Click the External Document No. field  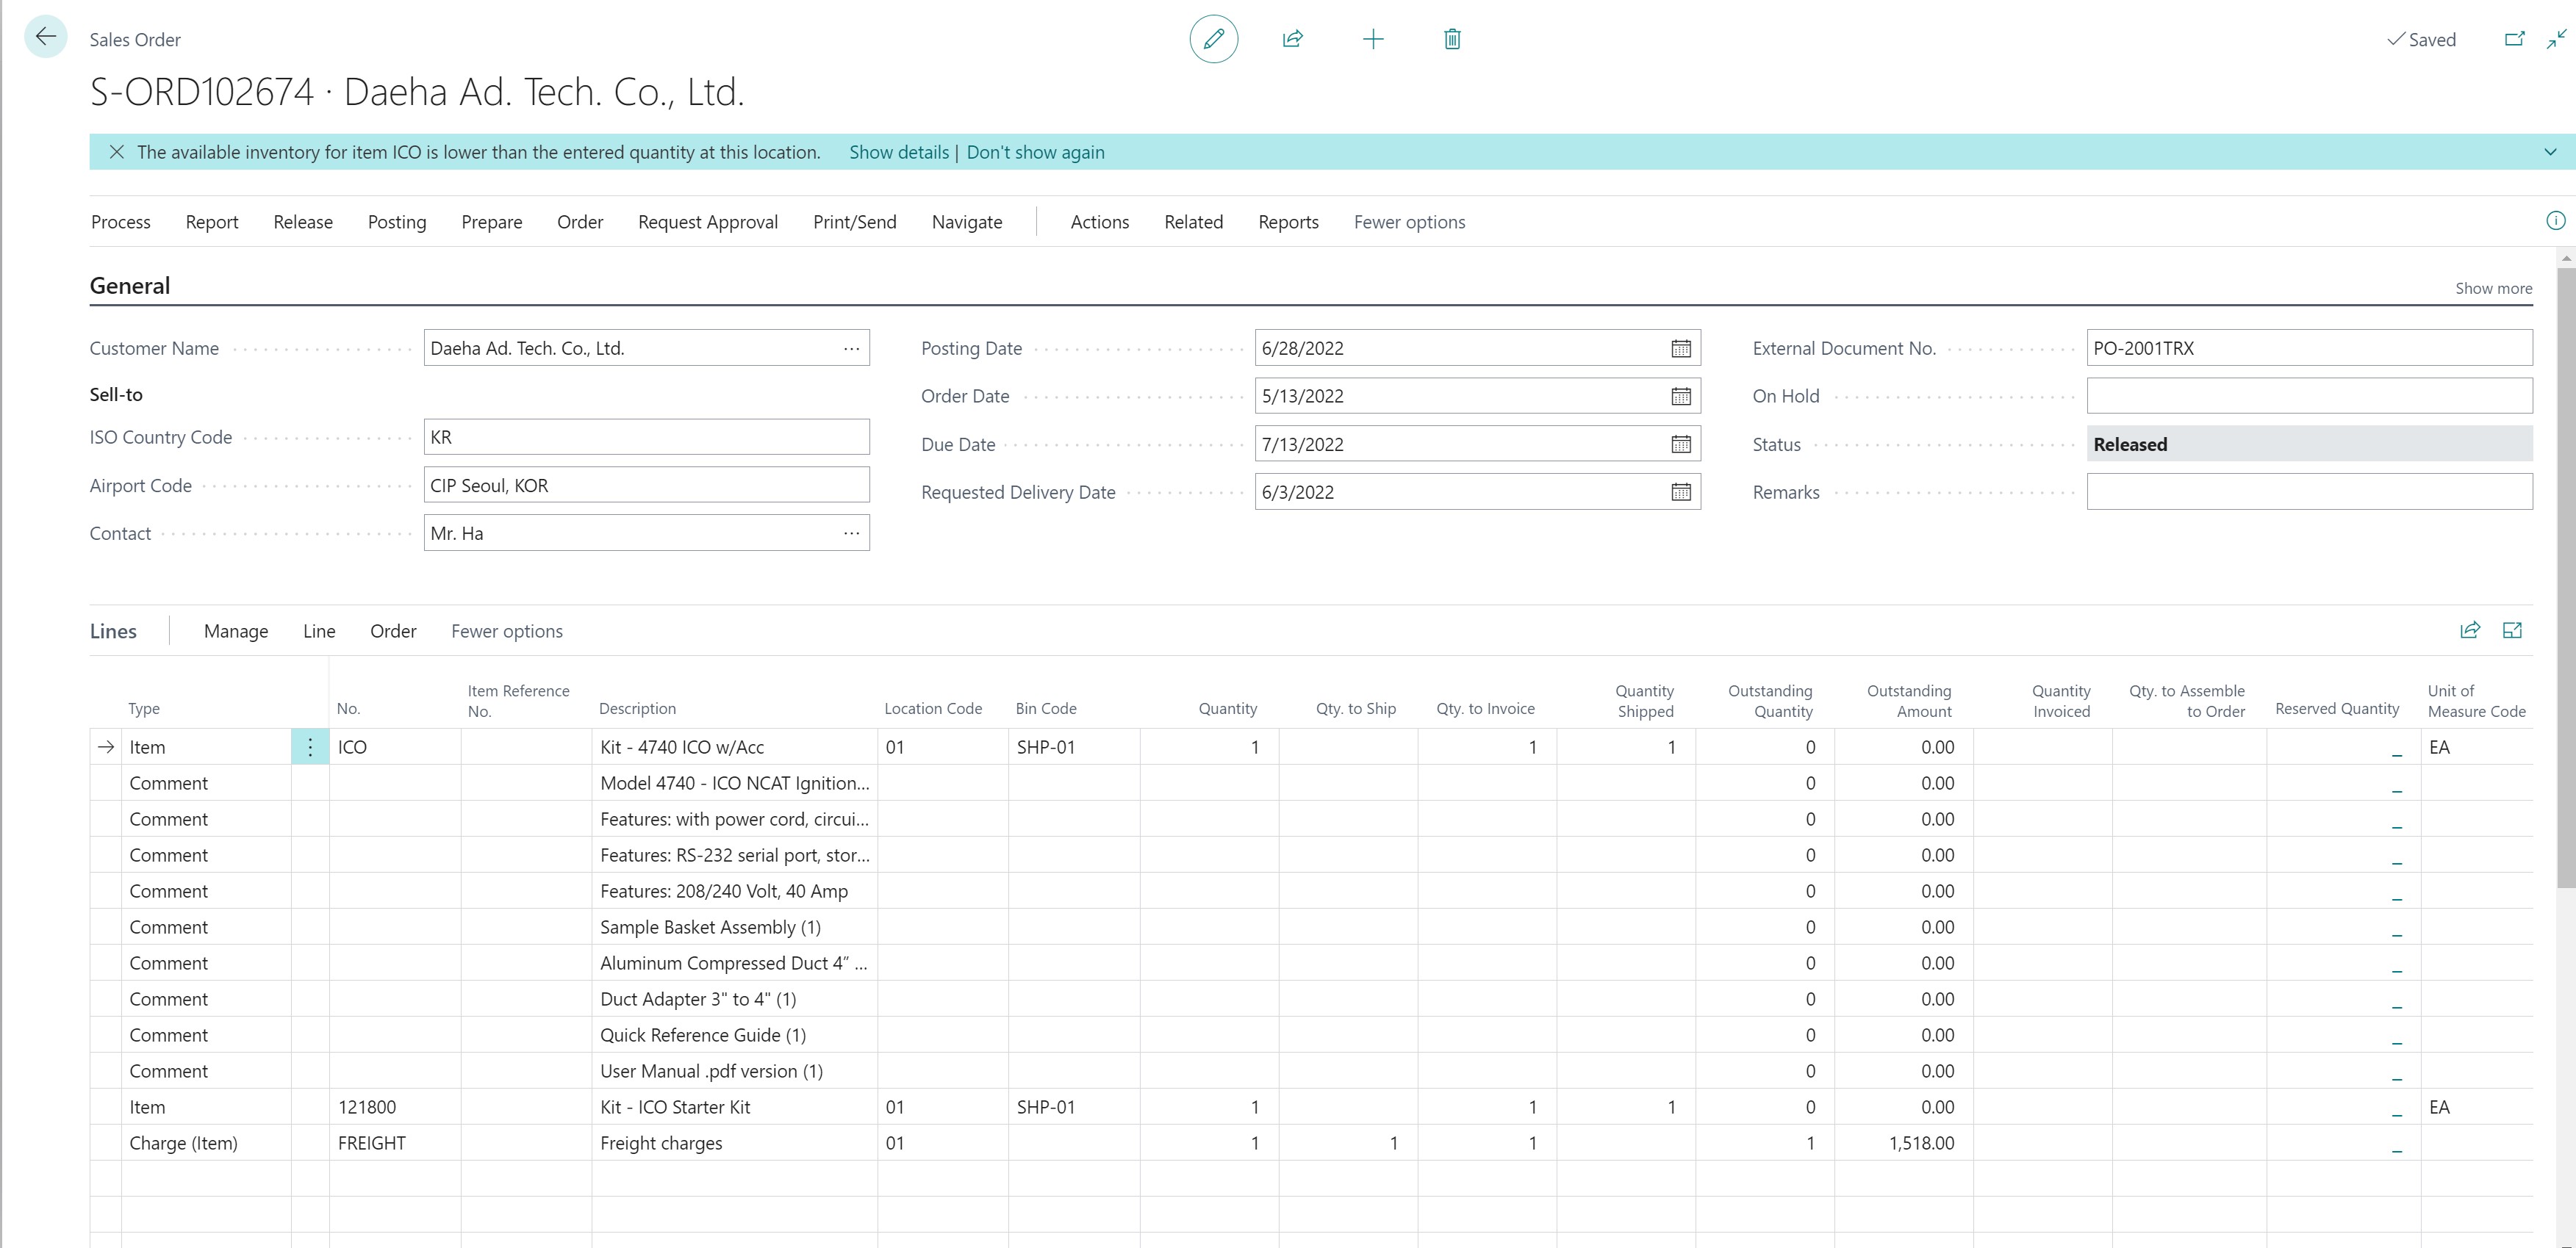click(x=2309, y=347)
